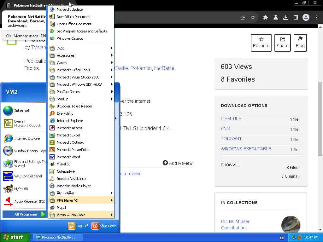Image resolution: width=323 pixels, height=242 pixels.
Task: Click the system tray clock
Action: coord(311,238)
